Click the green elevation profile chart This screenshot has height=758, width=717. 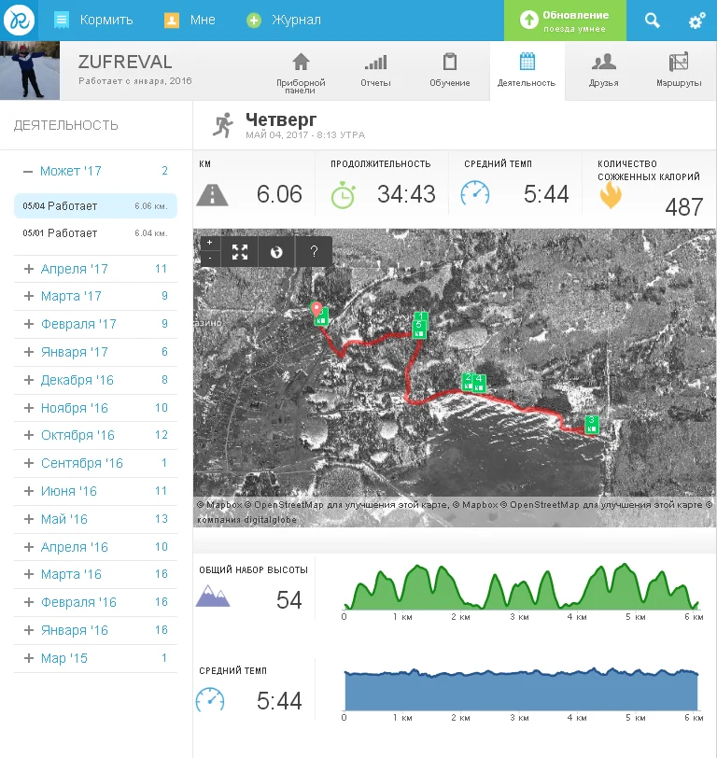(x=521, y=586)
